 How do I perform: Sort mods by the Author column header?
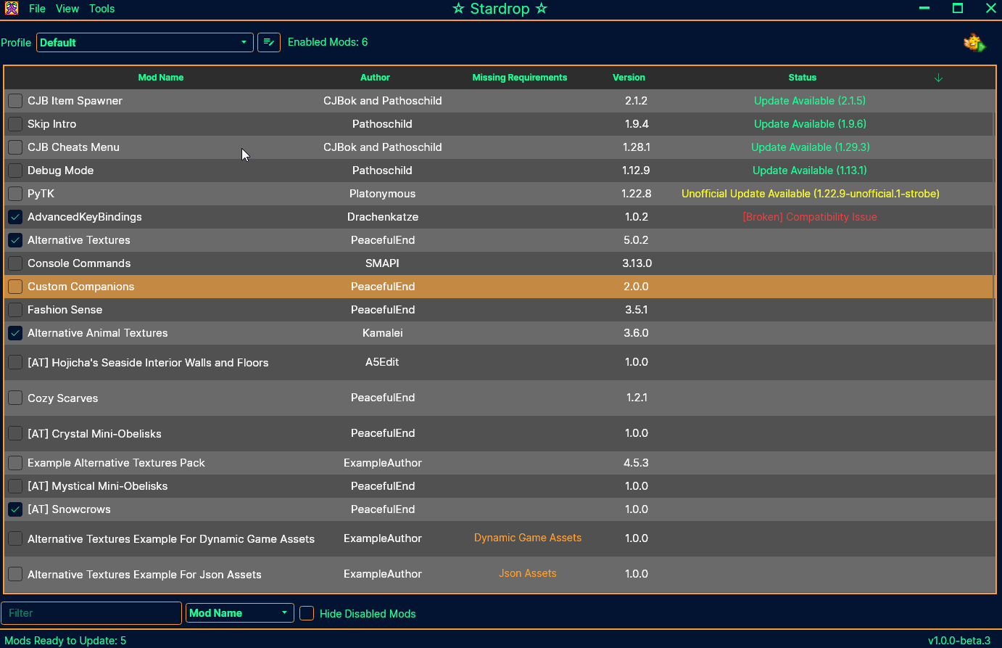[375, 78]
